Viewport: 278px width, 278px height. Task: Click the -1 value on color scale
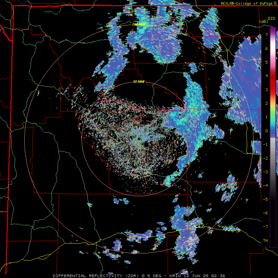pos(265,145)
